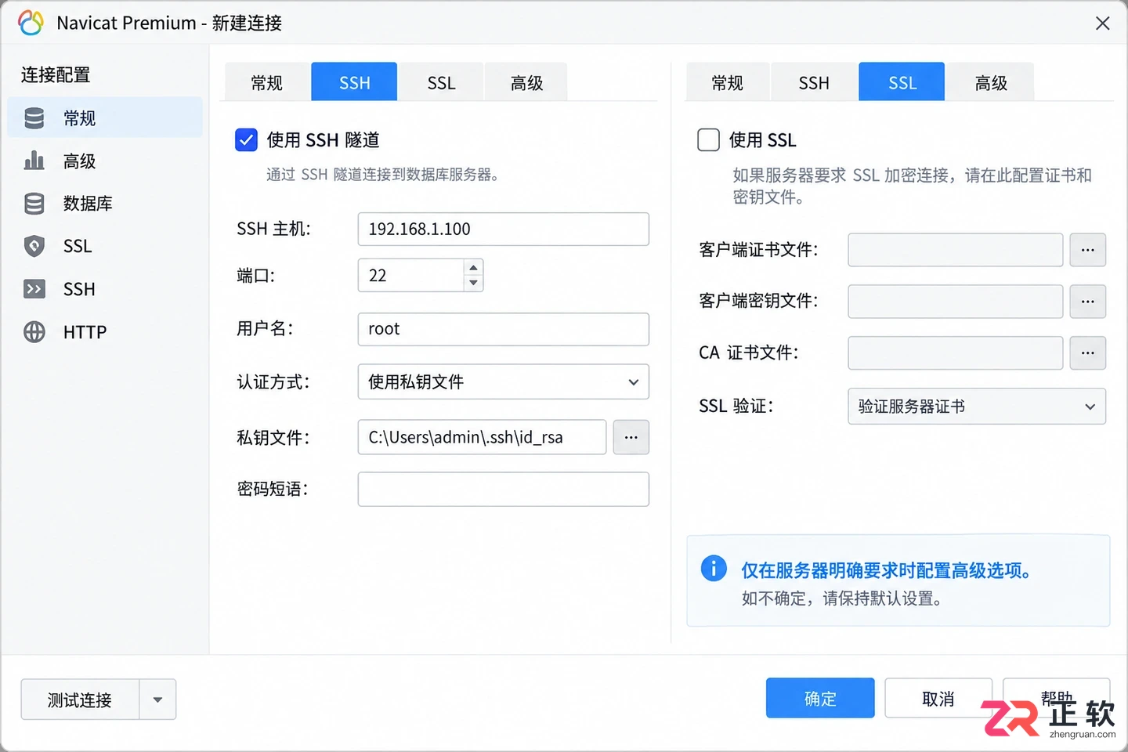Click the 客户端证书文件 input field

956,250
